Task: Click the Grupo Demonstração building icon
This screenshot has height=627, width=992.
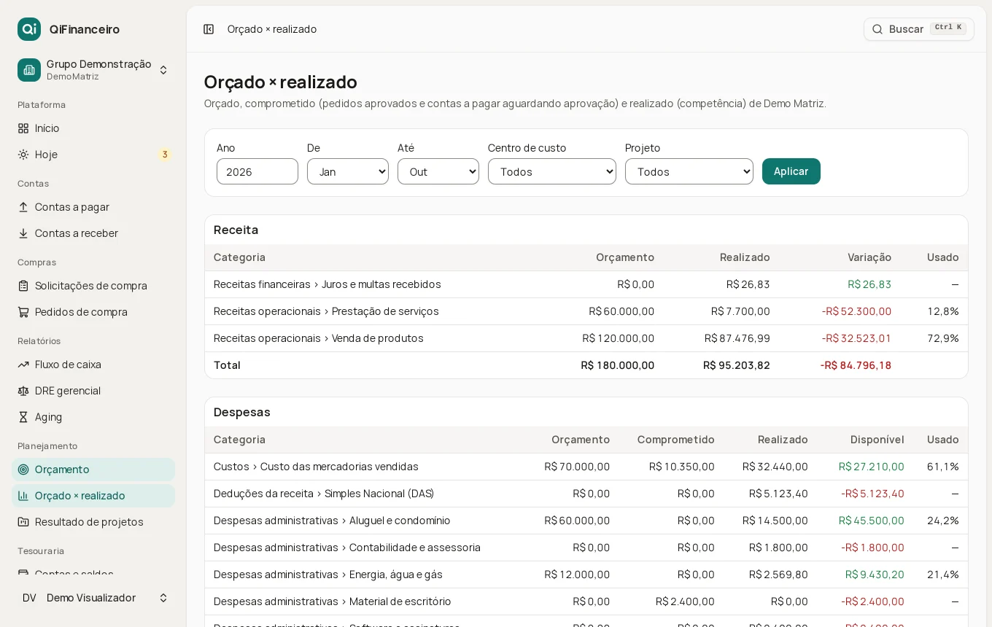Action: click(x=29, y=70)
